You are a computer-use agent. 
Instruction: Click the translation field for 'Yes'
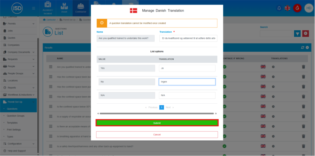coord(187,68)
